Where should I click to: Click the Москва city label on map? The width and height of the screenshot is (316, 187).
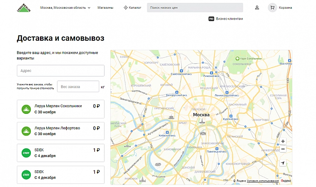pos(201,115)
